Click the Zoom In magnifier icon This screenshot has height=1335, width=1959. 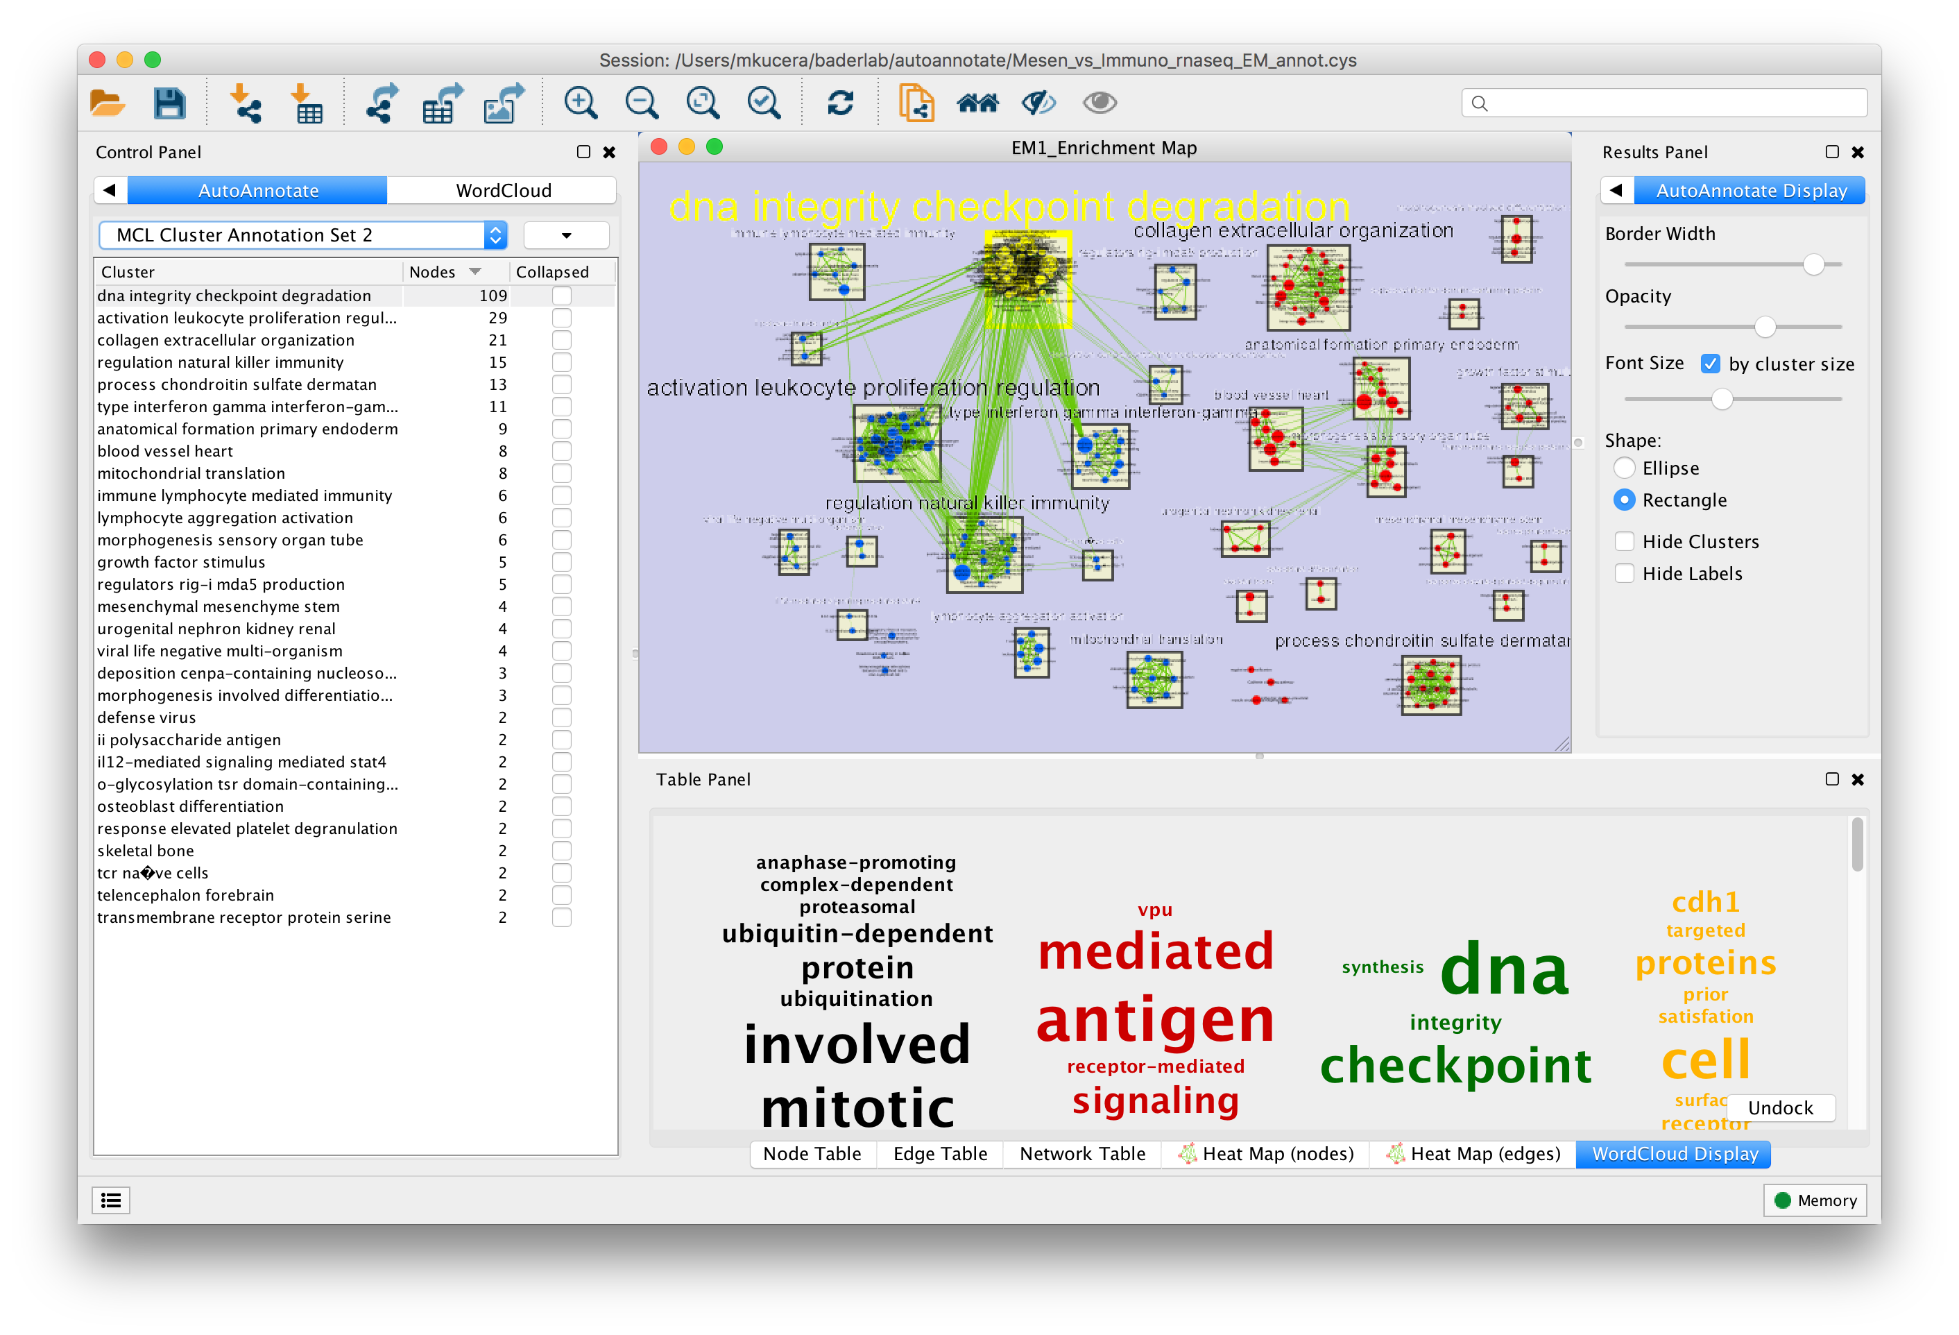coord(581,103)
